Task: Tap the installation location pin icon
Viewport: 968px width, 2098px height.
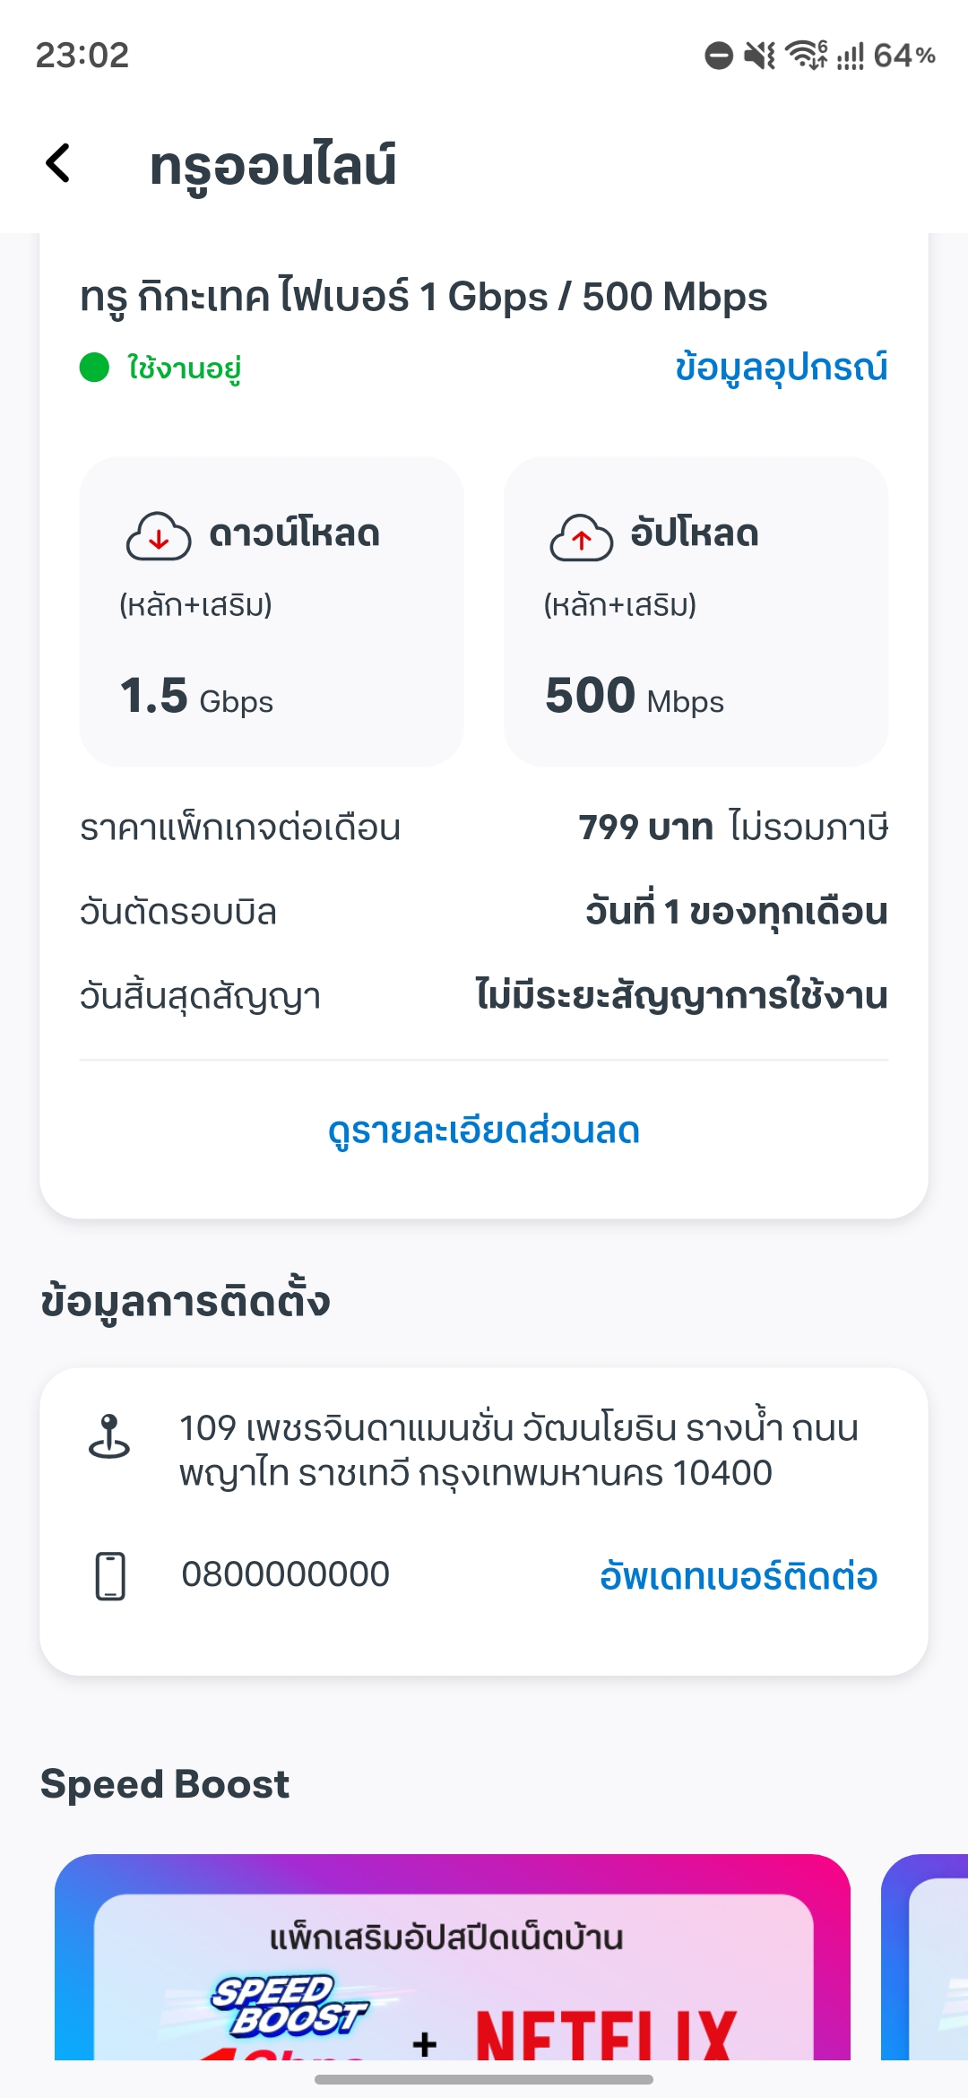Action: (x=109, y=1436)
